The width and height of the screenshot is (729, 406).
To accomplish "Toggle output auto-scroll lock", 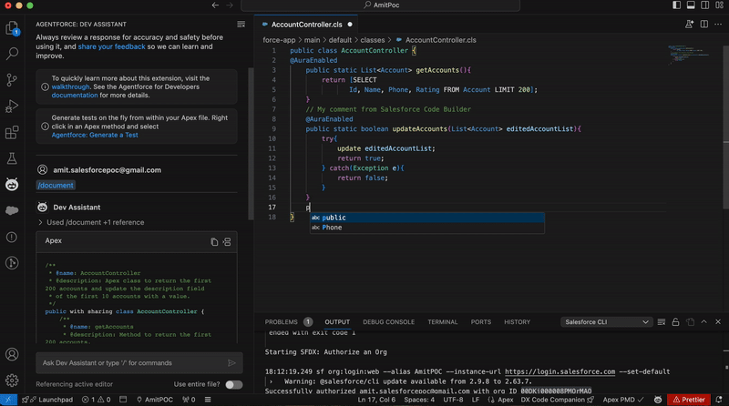I will 675,322.
